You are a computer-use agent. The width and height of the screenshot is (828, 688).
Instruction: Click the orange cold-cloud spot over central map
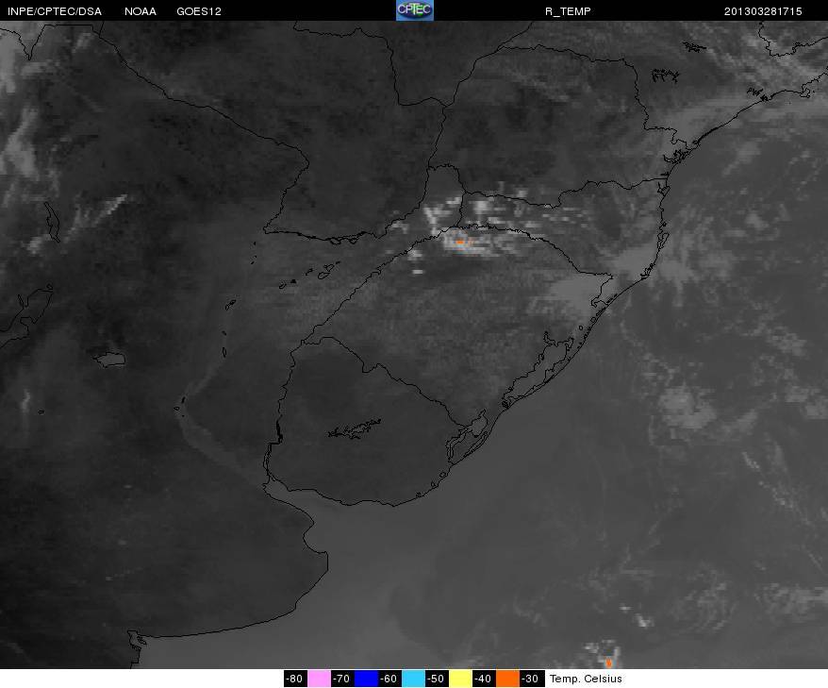(460, 242)
